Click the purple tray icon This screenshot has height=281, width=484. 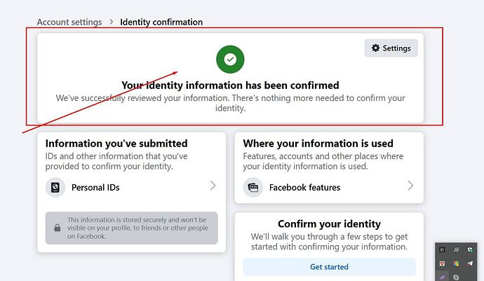pos(442,277)
